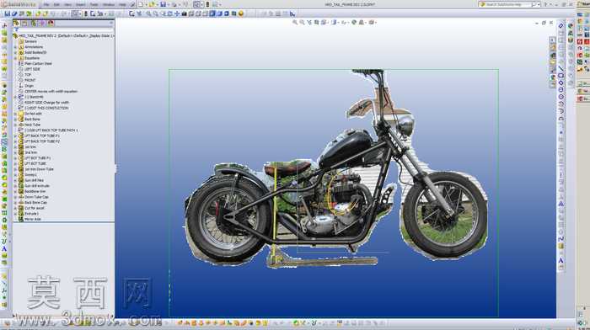Select the Text sketch tool
Screen dimensions: 590x330
point(560,260)
